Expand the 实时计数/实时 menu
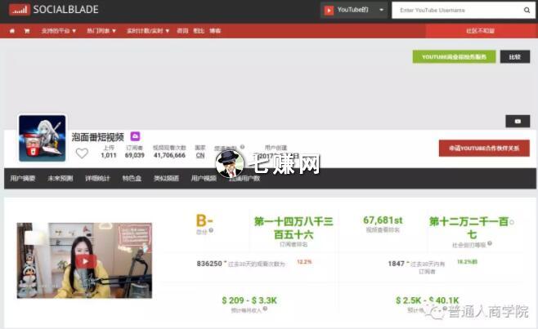Image resolution: width=538 pixels, height=329 pixels. click(x=148, y=31)
